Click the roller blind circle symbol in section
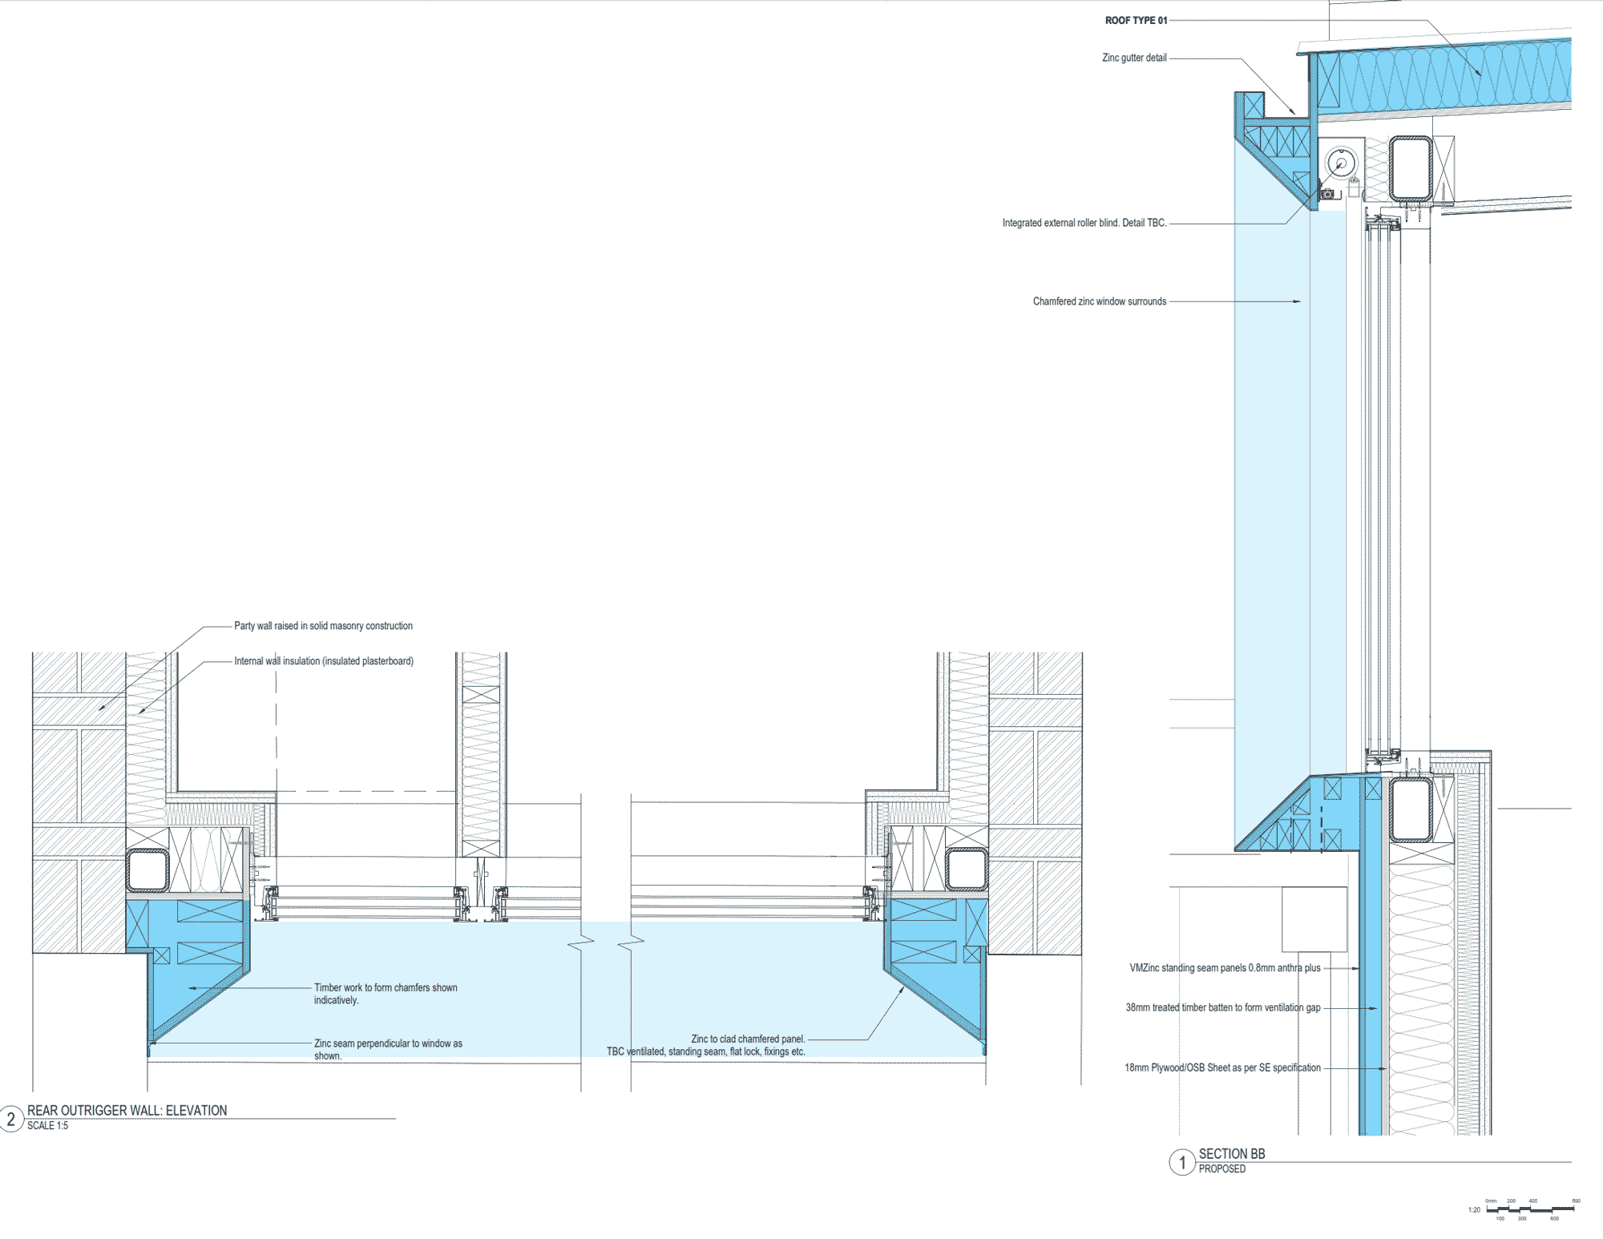The height and width of the screenshot is (1239, 1603). tap(1341, 164)
